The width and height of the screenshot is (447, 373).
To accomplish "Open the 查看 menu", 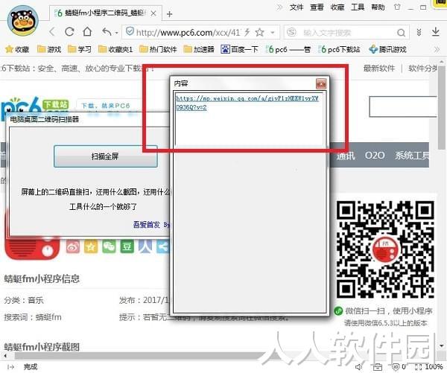I will (x=317, y=7).
